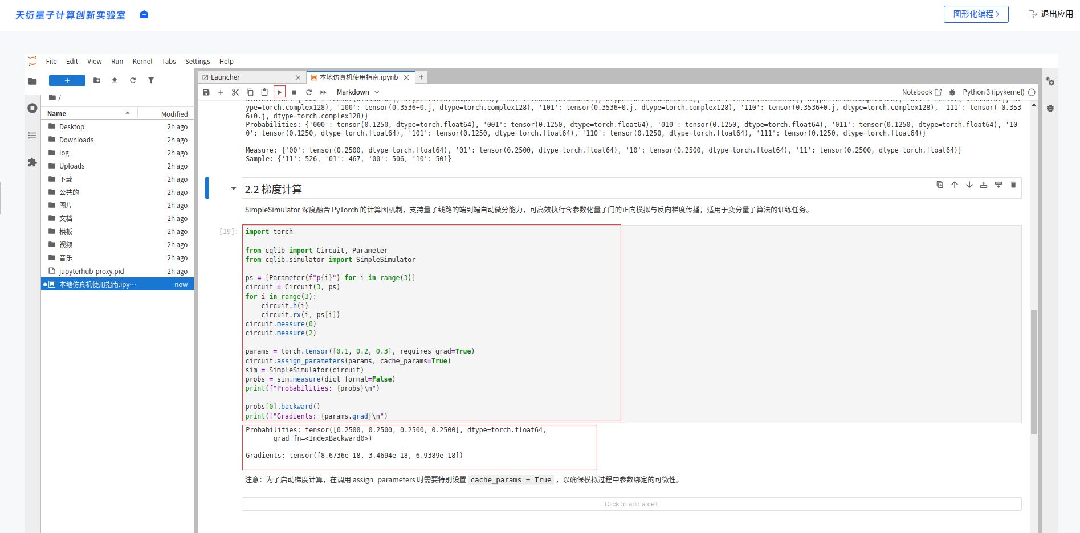Insert a cell above via cell toolbar
This screenshot has width=1080, height=533.
coord(984,184)
